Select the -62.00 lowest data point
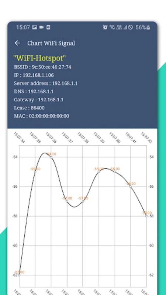The width and height of the screenshot is (166, 295). 19,275
